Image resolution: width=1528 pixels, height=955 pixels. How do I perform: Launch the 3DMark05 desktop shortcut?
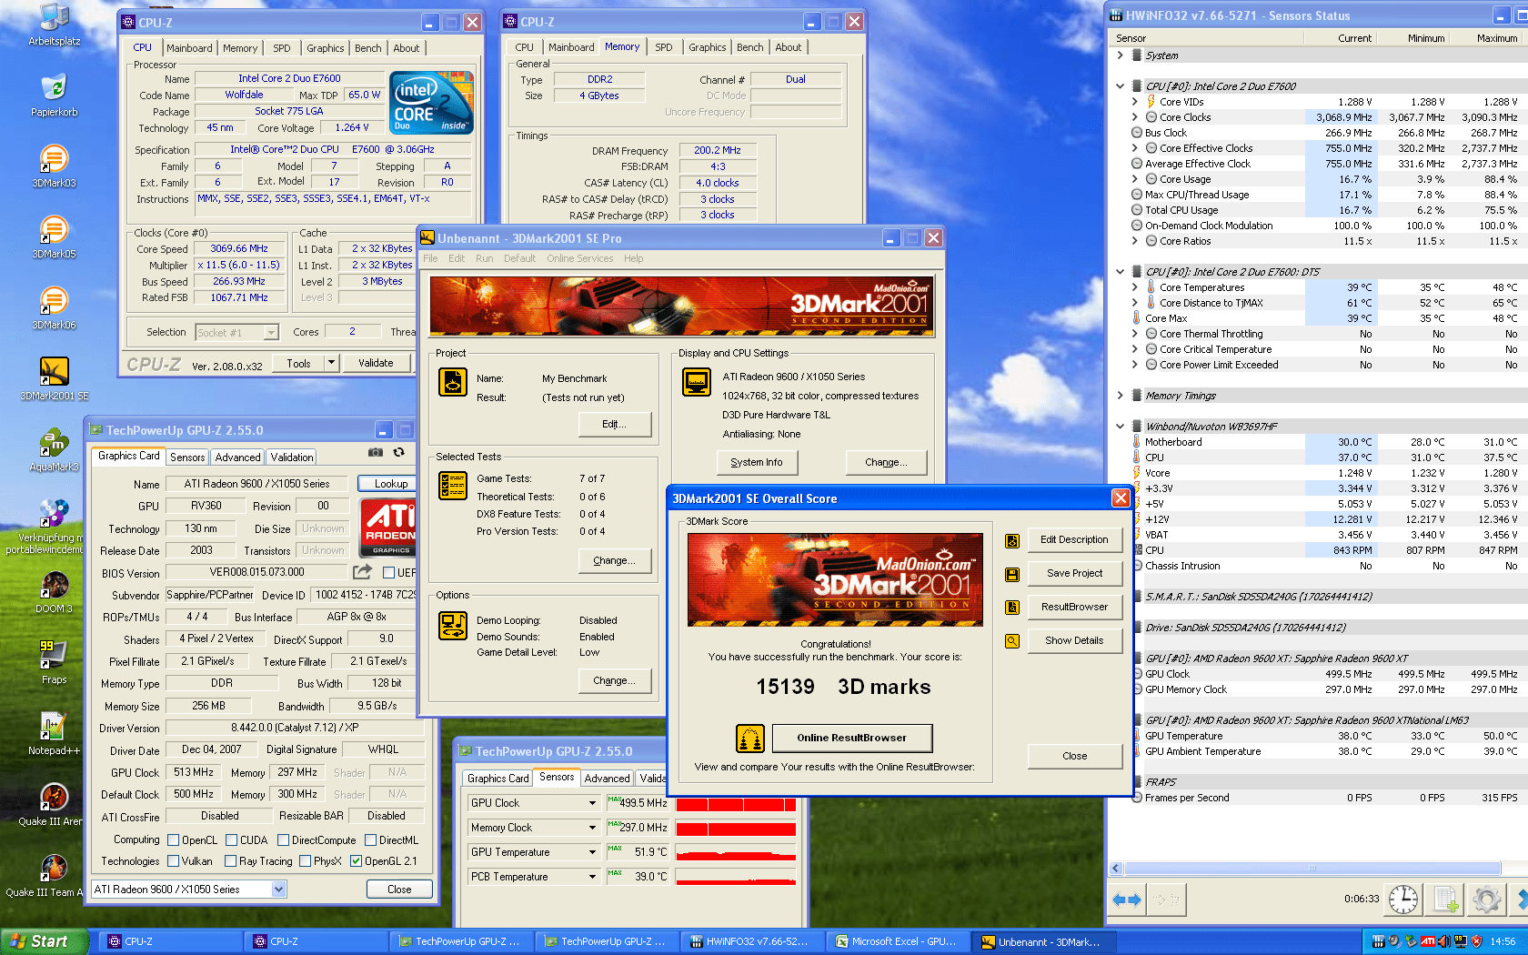(x=55, y=230)
